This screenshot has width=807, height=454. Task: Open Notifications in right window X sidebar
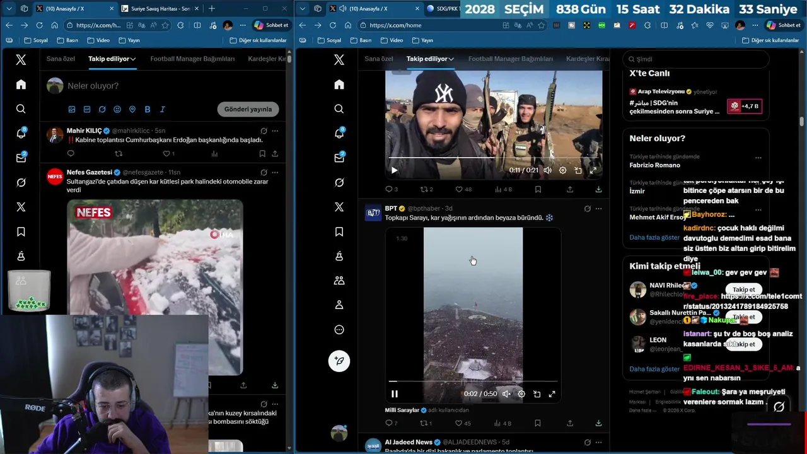coord(339,133)
